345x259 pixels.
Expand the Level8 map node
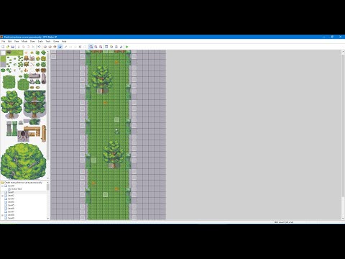2,215
